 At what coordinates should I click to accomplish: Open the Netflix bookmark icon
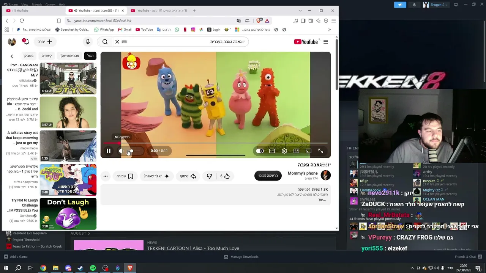185,30
